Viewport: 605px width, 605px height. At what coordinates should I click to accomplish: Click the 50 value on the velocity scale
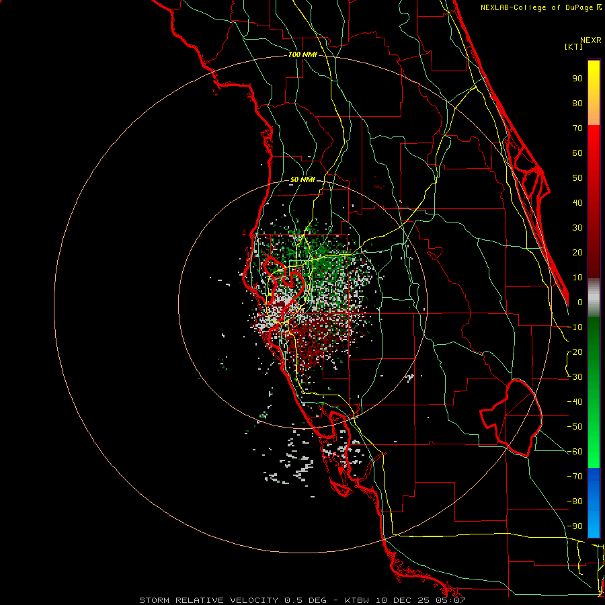click(577, 178)
